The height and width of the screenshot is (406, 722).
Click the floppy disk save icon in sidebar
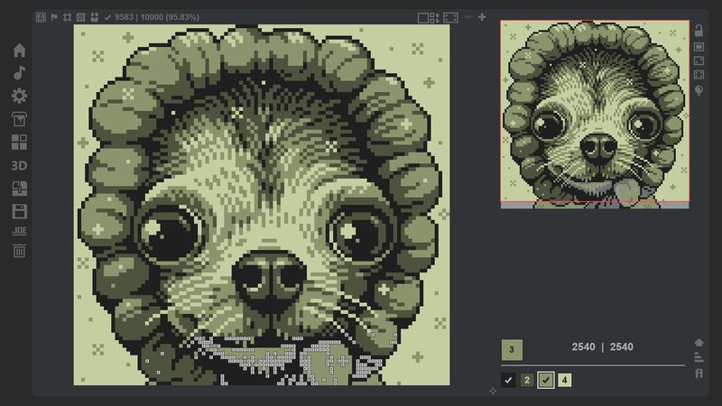19,211
